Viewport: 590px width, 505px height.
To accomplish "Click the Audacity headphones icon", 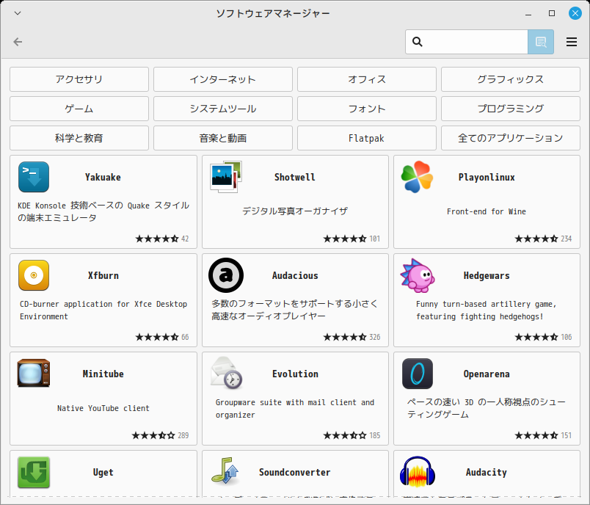I will pos(417,471).
